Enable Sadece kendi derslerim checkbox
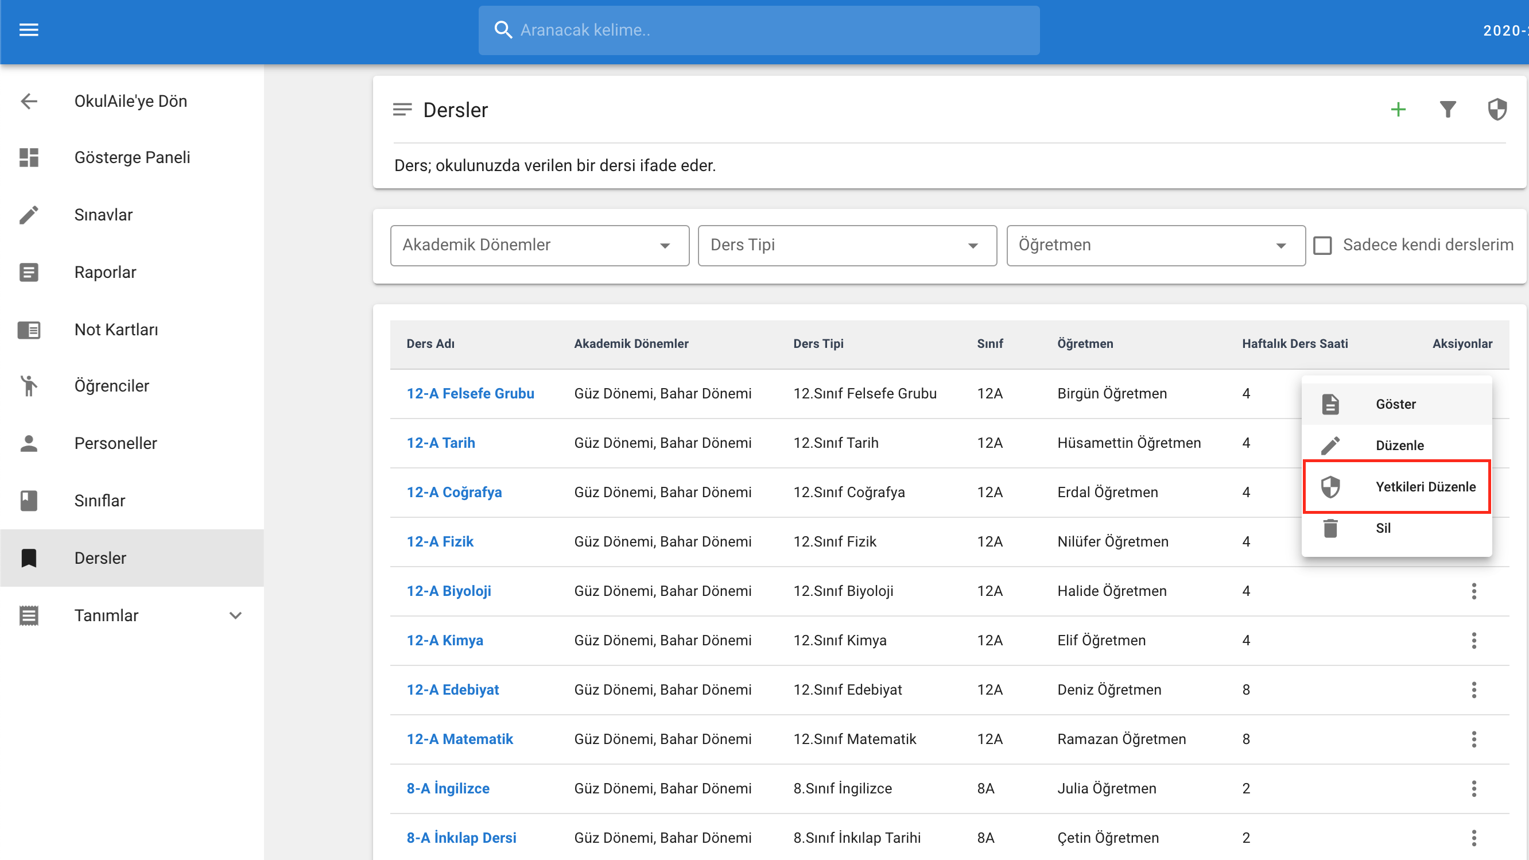This screenshot has width=1529, height=860. click(x=1322, y=245)
